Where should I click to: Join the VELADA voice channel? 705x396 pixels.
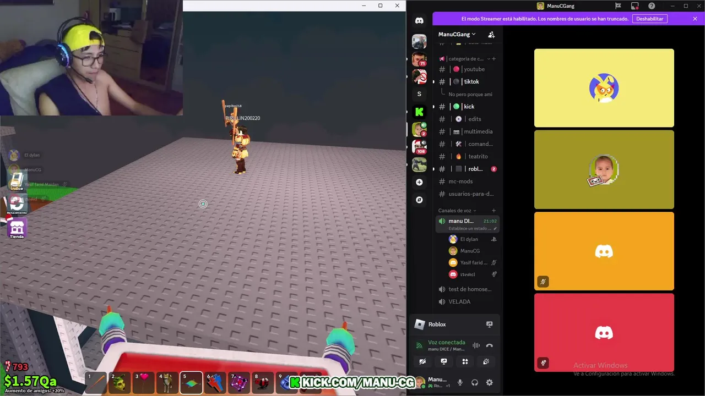click(467, 302)
